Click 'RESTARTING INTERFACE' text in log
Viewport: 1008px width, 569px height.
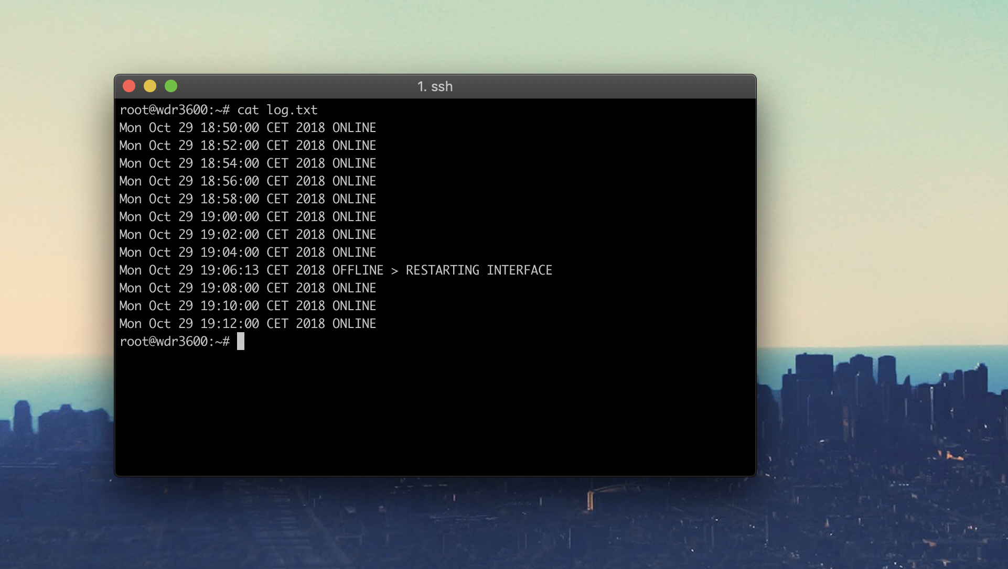478,270
